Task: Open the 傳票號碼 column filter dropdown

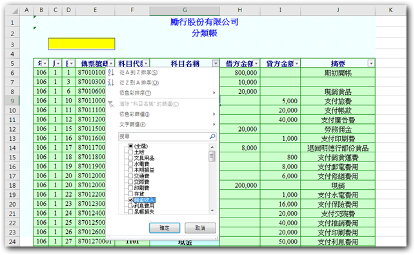Action: tap(111, 63)
